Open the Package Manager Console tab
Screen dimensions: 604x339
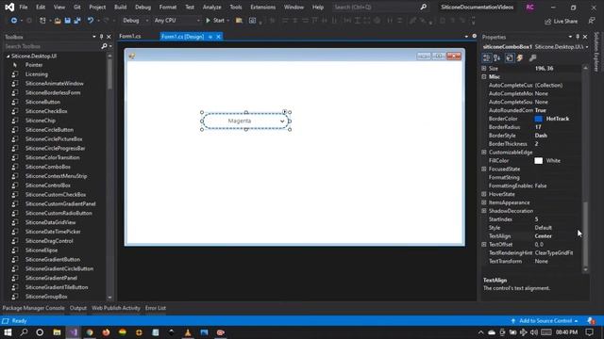(34, 308)
